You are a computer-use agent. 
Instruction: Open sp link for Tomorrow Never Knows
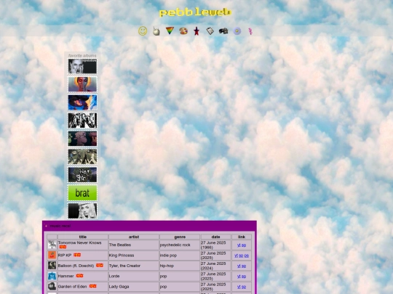[244, 245]
